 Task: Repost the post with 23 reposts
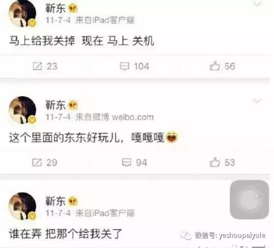click(x=45, y=67)
